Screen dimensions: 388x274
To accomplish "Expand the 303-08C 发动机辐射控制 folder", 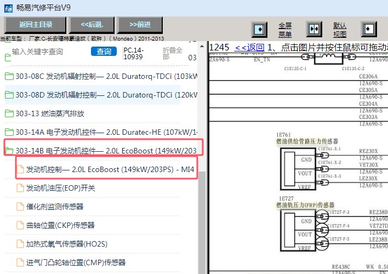I will 101,76.
